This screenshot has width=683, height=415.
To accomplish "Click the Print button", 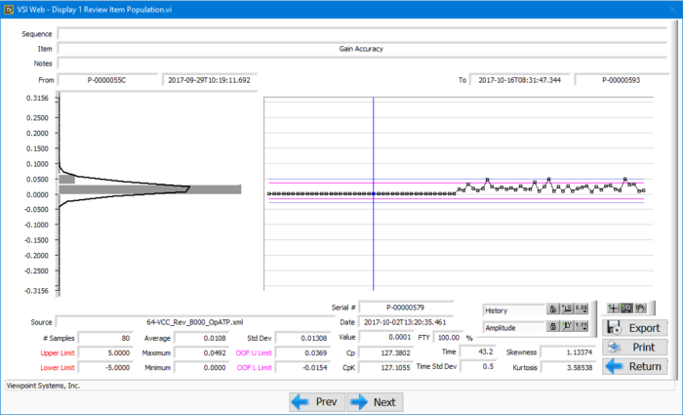I will pos(634,347).
